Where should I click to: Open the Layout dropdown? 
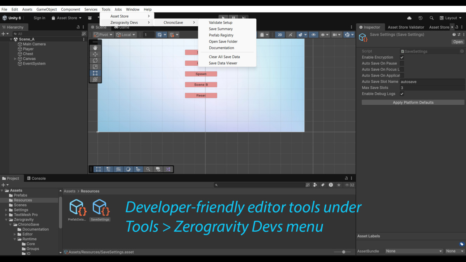[x=450, y=18]
